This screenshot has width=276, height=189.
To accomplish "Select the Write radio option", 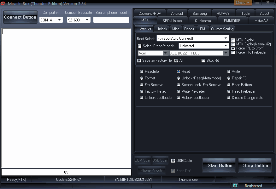I will pyautogui.click(x=229, y=72).
